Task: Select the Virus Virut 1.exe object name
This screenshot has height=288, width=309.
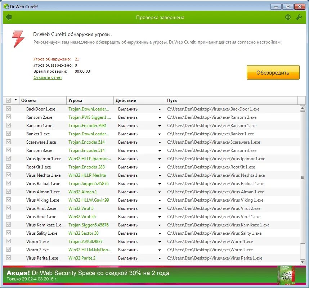Action: (41, 216)
